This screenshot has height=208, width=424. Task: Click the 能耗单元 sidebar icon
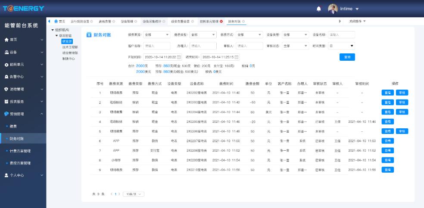pyautogui.click(x=6, y=65)
